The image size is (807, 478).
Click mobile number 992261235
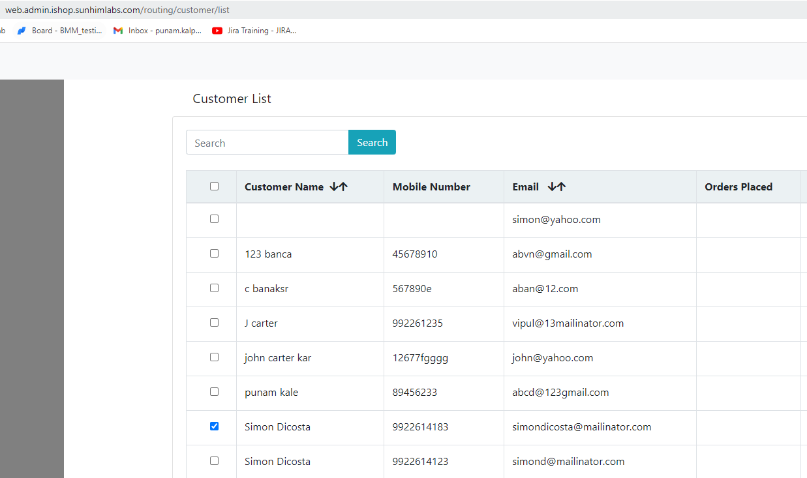click(x=418, y=323)
